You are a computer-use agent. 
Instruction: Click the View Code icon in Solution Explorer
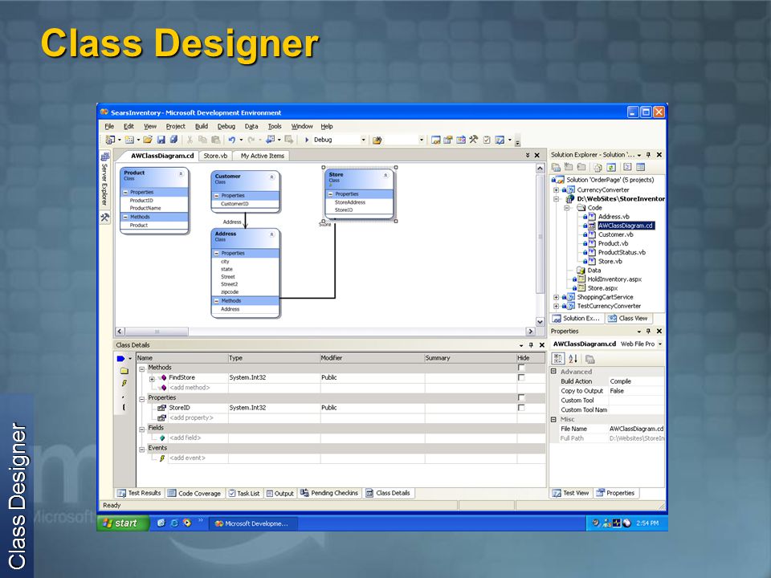(627, 167)
